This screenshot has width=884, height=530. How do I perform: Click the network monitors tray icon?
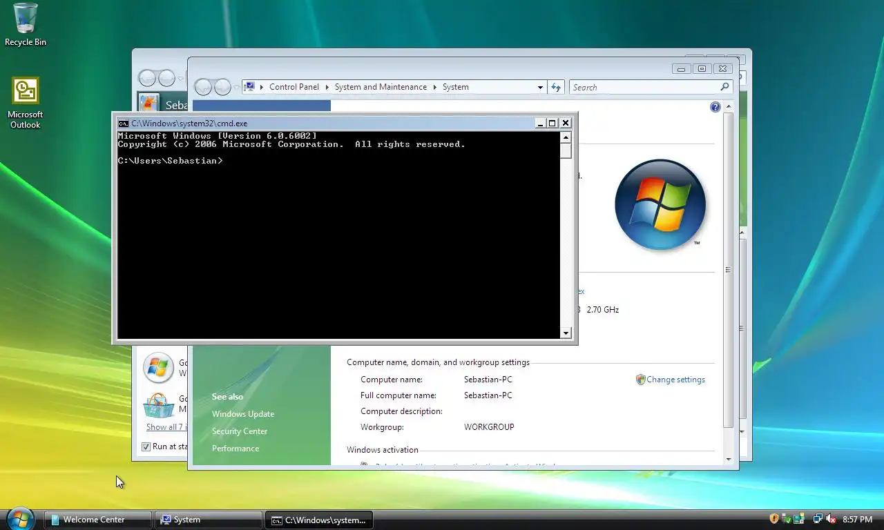(x=818, y=519)
